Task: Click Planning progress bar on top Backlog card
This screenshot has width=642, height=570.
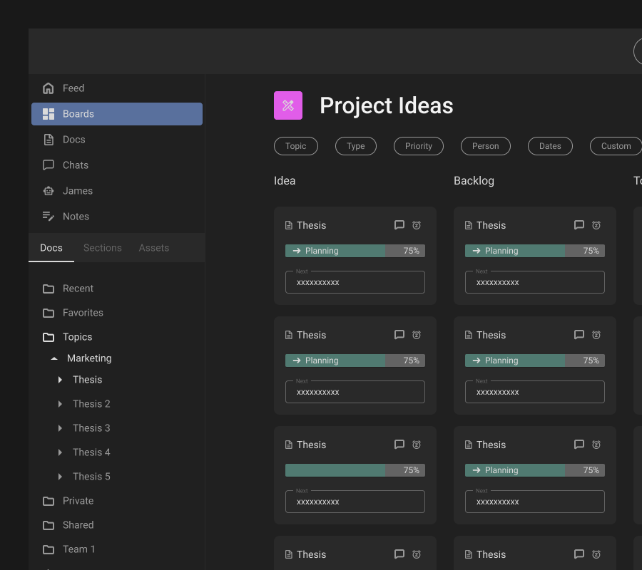Action: pyautogui.click(x=535, y=251)
